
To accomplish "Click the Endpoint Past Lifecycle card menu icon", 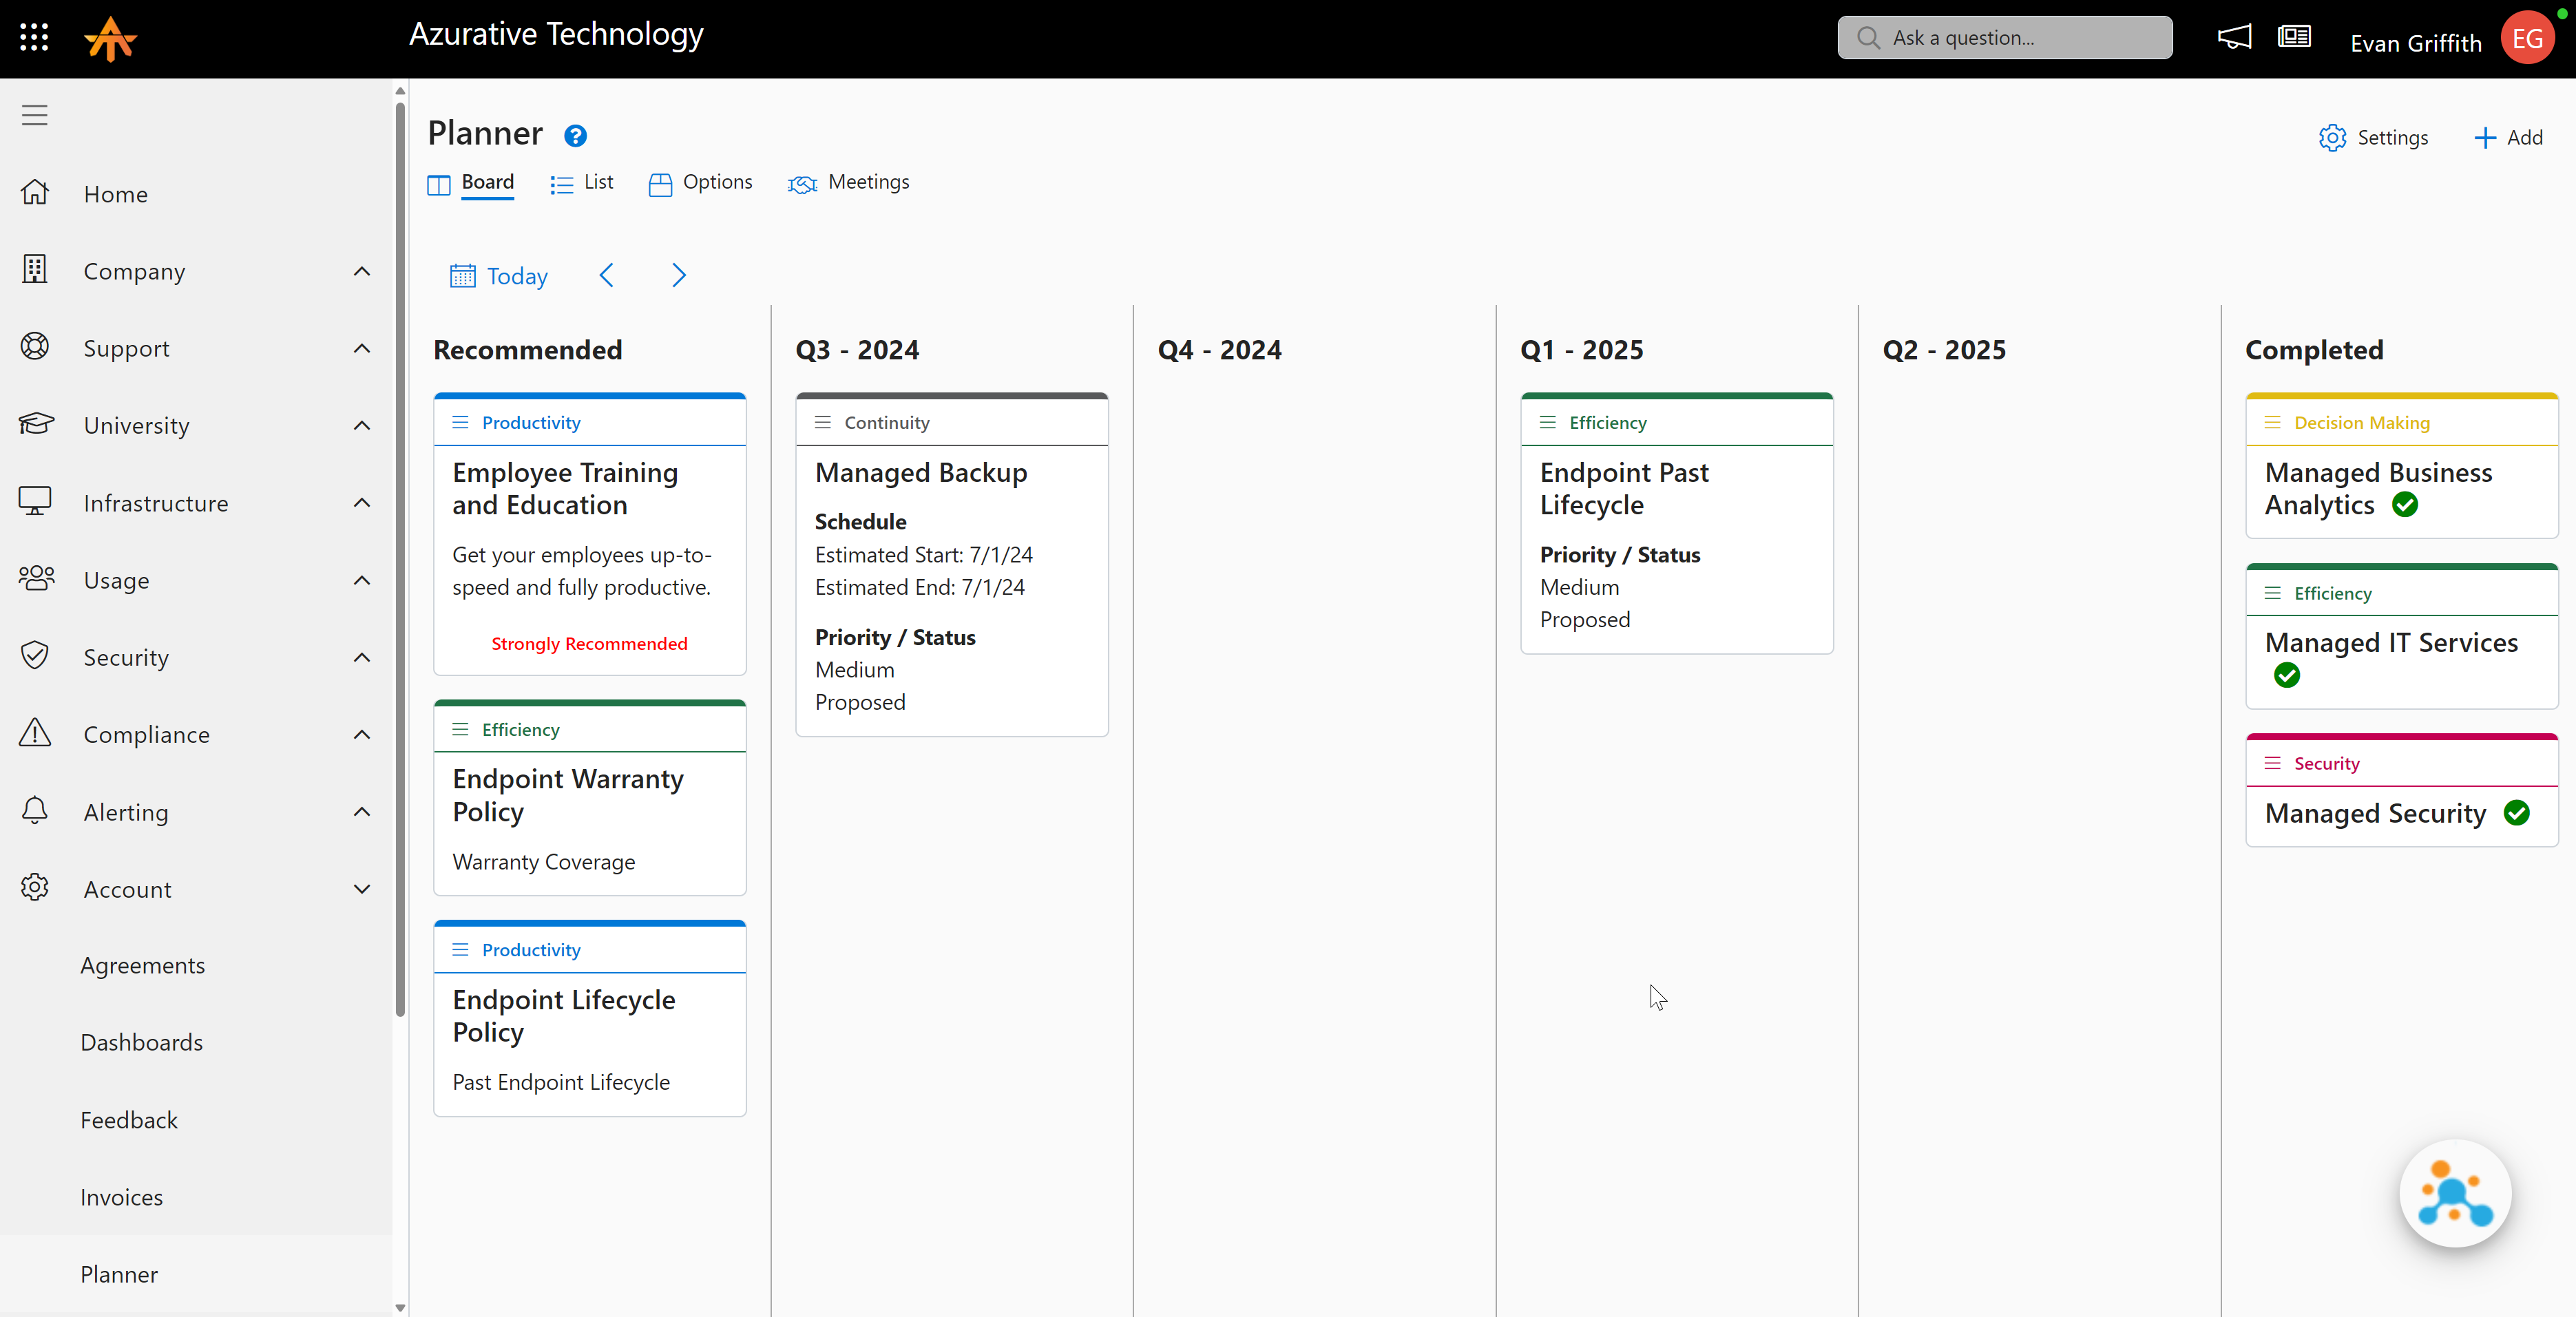I will tap(1548, 423).
